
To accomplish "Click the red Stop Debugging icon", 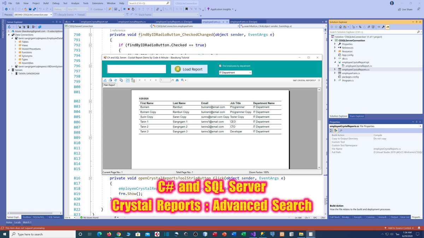I will pos(129,9).
